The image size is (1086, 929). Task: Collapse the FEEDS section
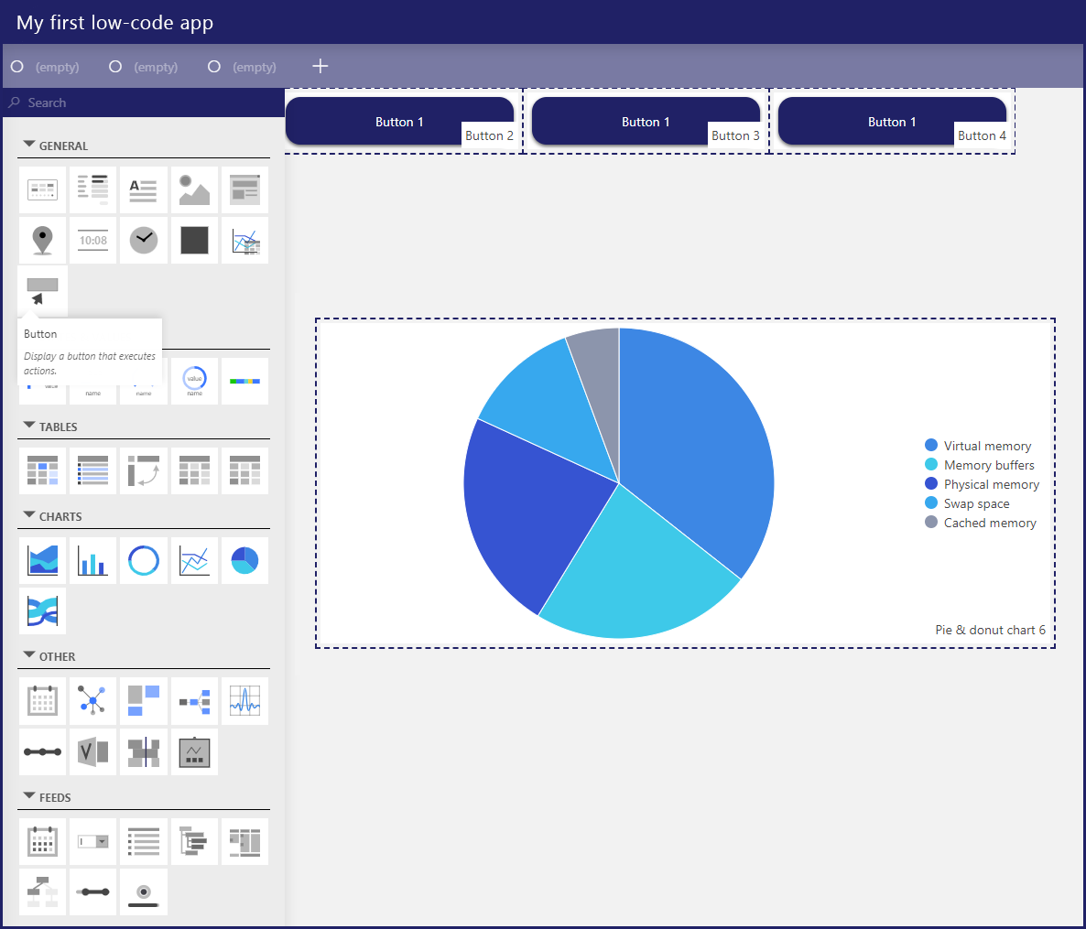tap(29, 797)
